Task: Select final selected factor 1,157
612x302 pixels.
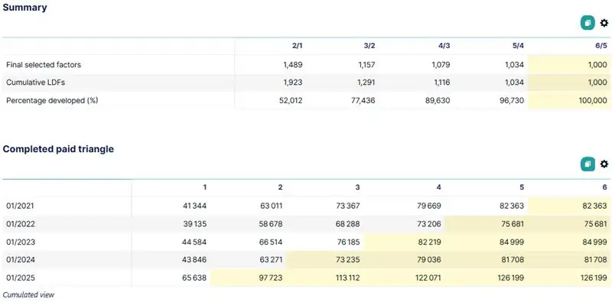Action: point(366,65)
